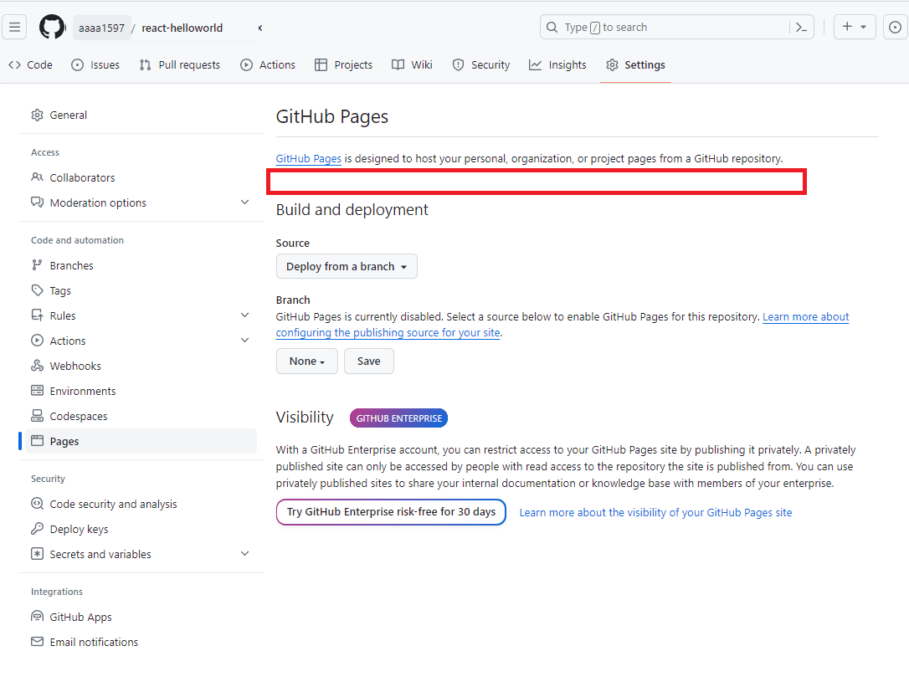909x687 pixels.
Task: Click the Email notifications envelope icon
Action: coord(37,642)
